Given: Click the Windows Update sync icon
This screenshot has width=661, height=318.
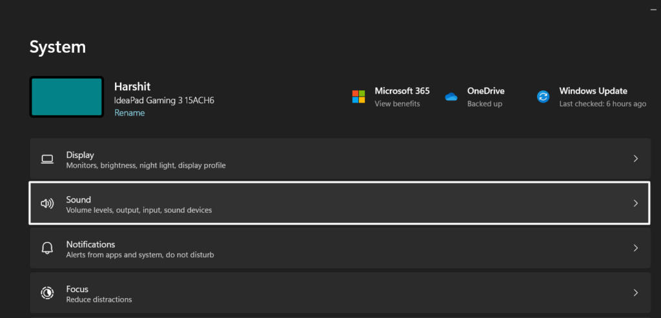Looking at the screenshot, I should [x=543, y=97].
